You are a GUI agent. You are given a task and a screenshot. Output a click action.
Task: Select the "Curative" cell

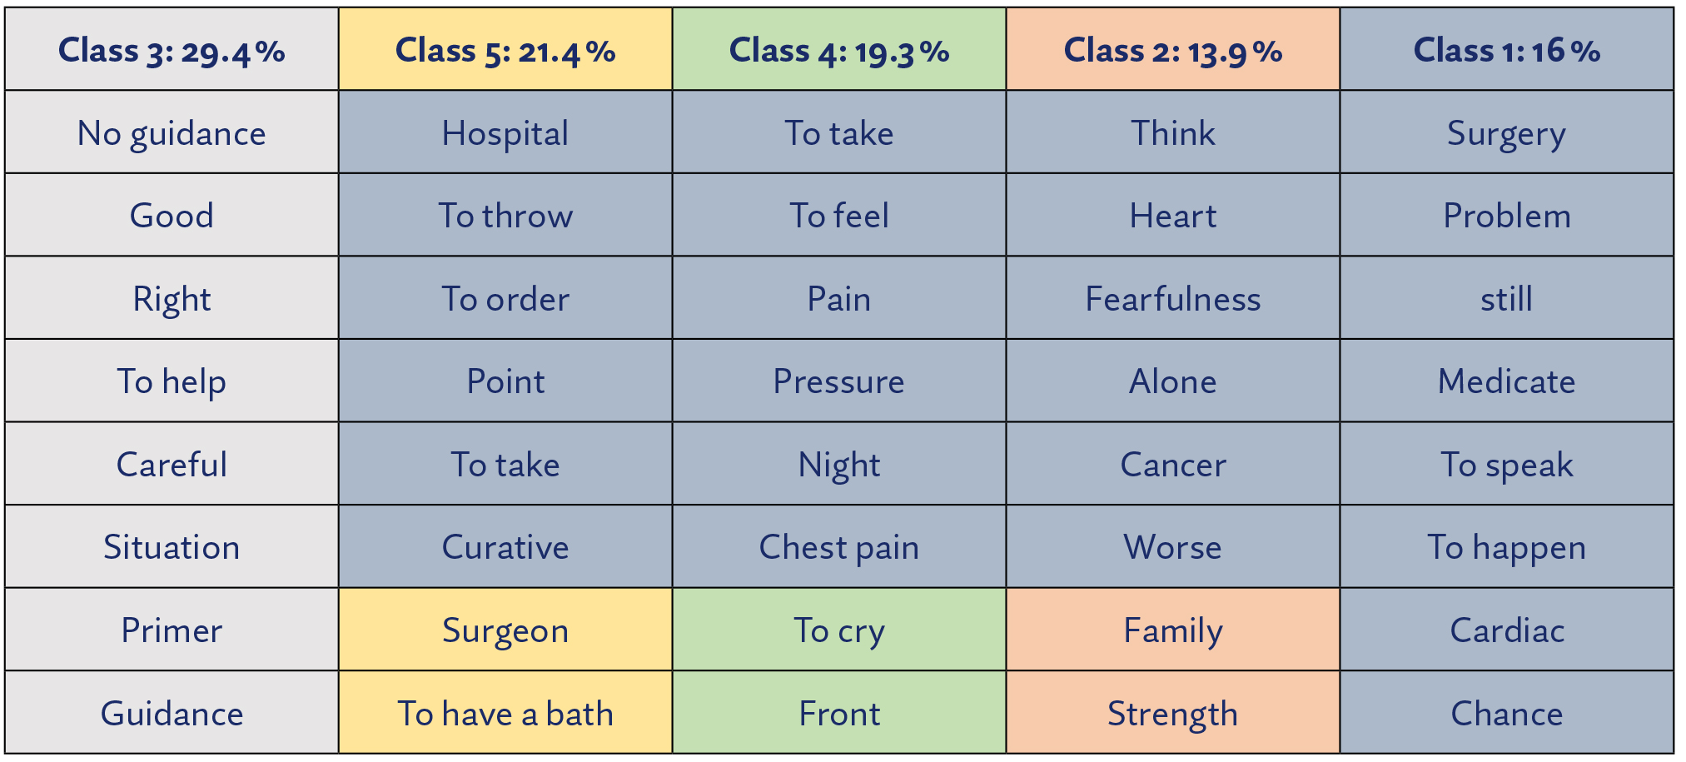click(505, 547)
